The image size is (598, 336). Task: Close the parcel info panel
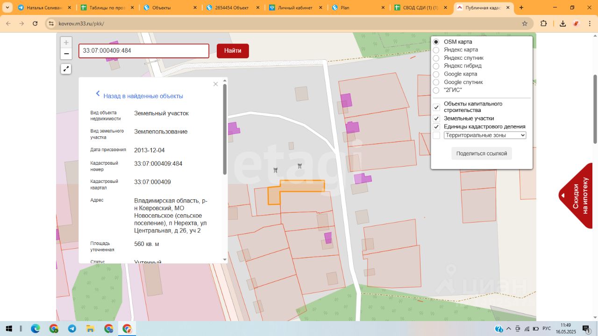click(x=215, y=84)
